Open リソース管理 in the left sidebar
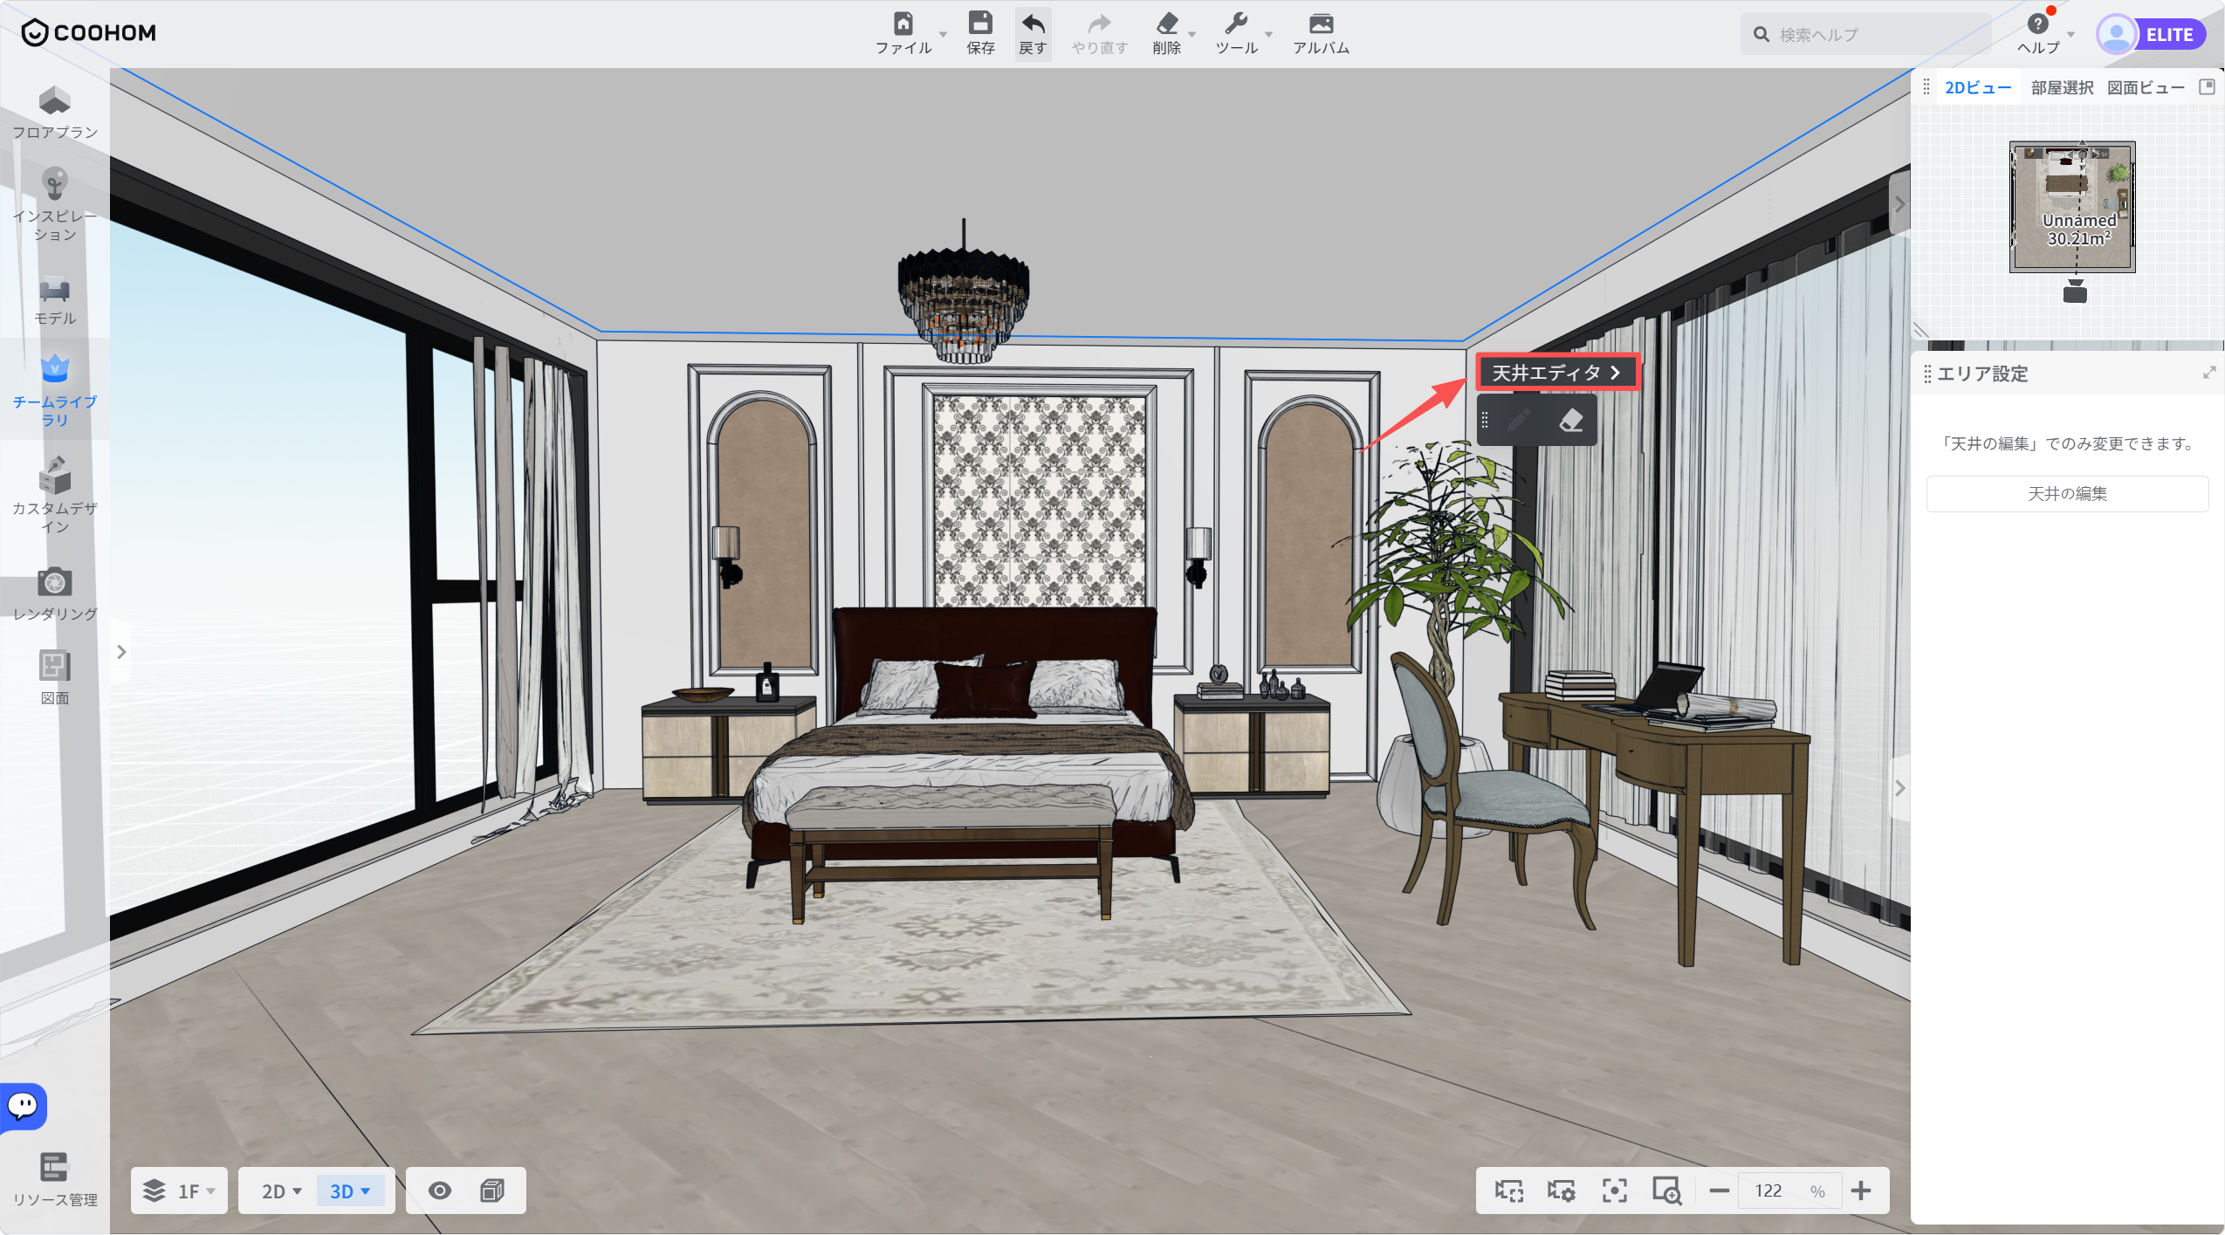 (x=54, y=1180)
